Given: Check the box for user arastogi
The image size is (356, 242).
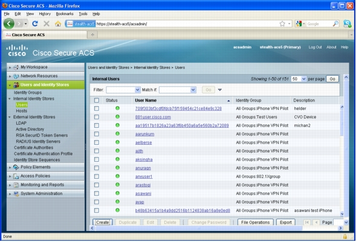Looking at the screenshot, I should click(x=97, y=185).
